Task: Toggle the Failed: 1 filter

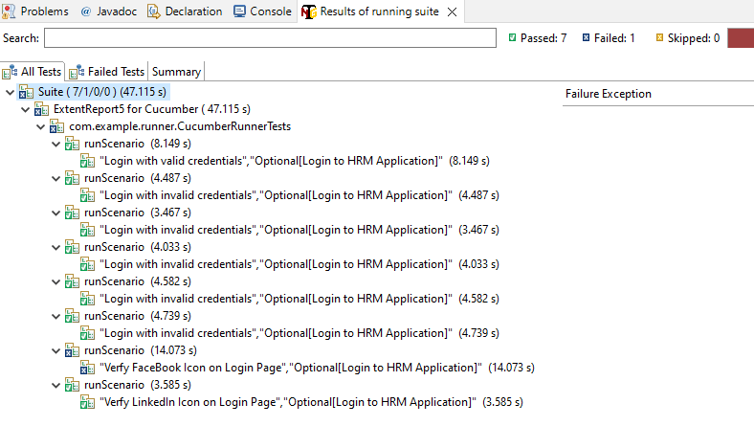Action: tap(609, 38)
